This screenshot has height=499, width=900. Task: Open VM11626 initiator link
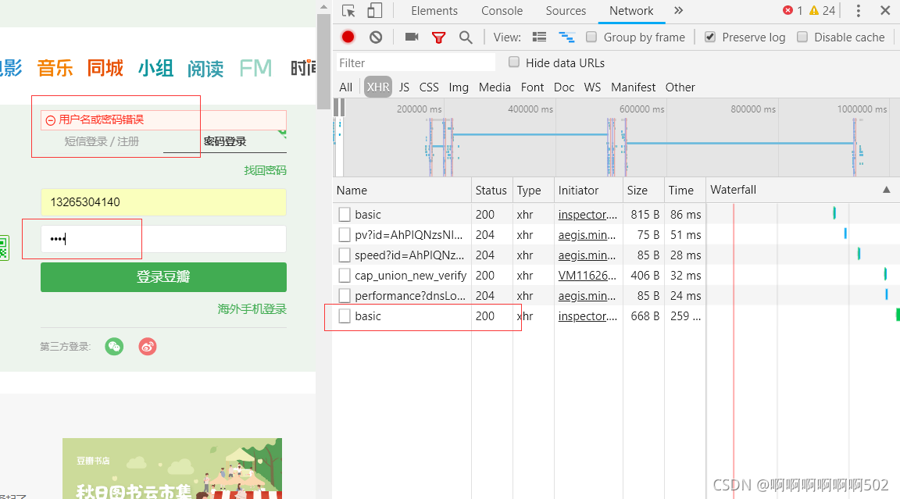pyautogui.click(x=587, y=276)
